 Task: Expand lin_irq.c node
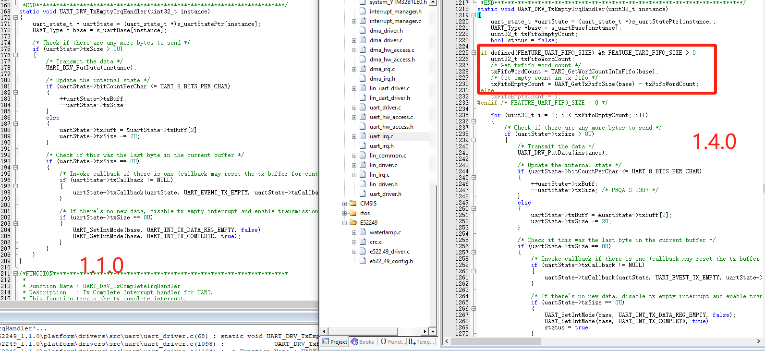point(354,175)
